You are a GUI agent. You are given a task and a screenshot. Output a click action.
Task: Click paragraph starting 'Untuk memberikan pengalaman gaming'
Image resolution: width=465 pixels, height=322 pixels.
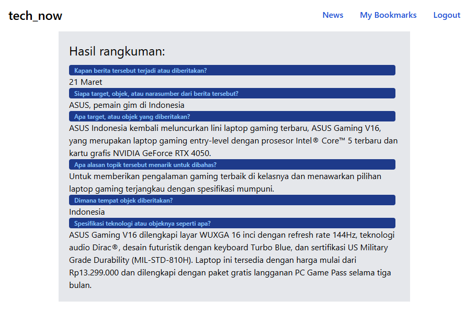pyautogui.click(x=225, y=183)
